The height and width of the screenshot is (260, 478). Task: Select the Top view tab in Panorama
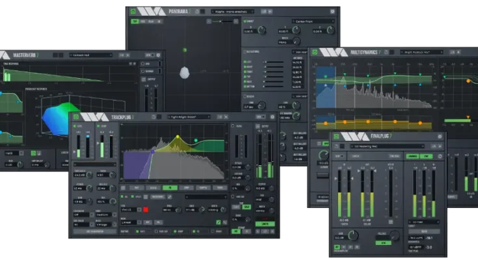(135, 21)
